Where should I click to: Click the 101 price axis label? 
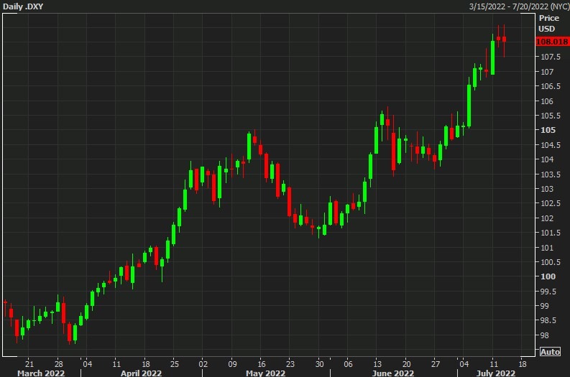click(547, 248)
